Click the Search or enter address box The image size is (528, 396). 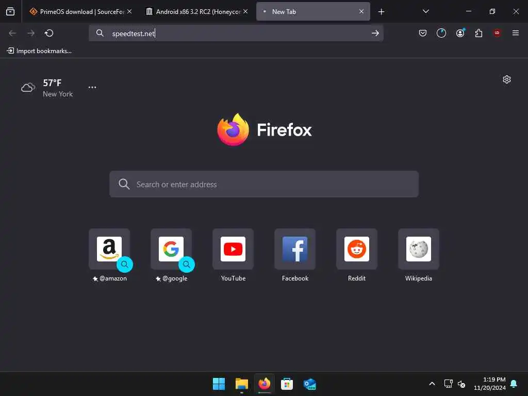coord(264,184)
